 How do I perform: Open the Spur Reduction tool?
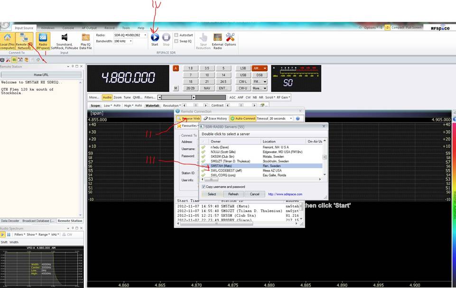tap(203, 41)
